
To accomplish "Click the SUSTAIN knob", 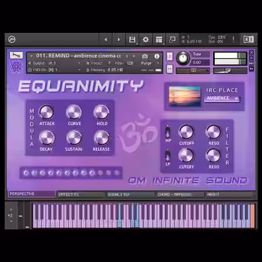I will (74, 138).
